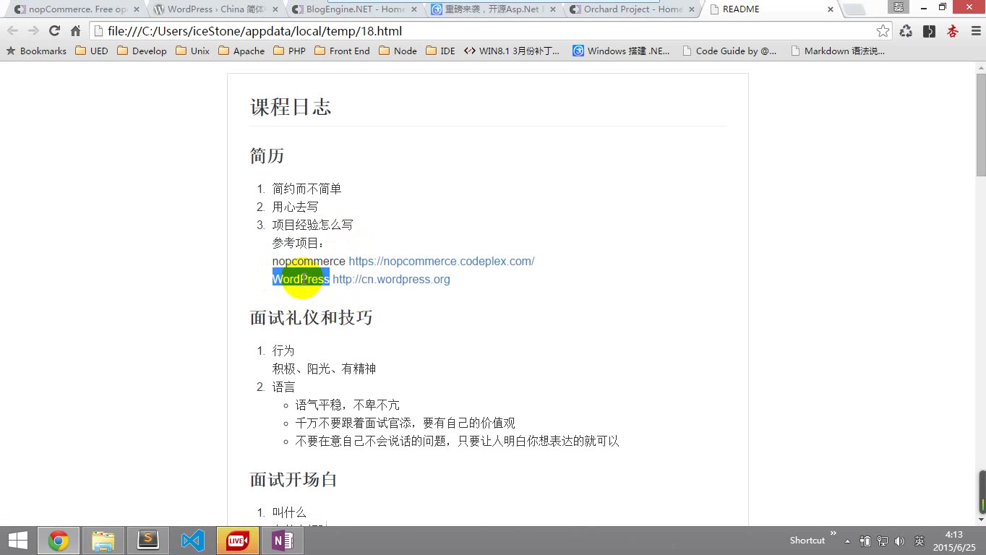
Task: Click the scrollbar down arrow
Action: pyautogui.click(x=981, y=520)
